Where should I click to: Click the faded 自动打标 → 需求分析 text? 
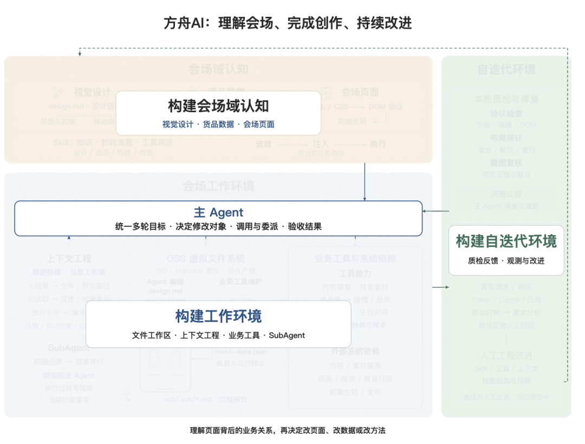tap(506, 312)
